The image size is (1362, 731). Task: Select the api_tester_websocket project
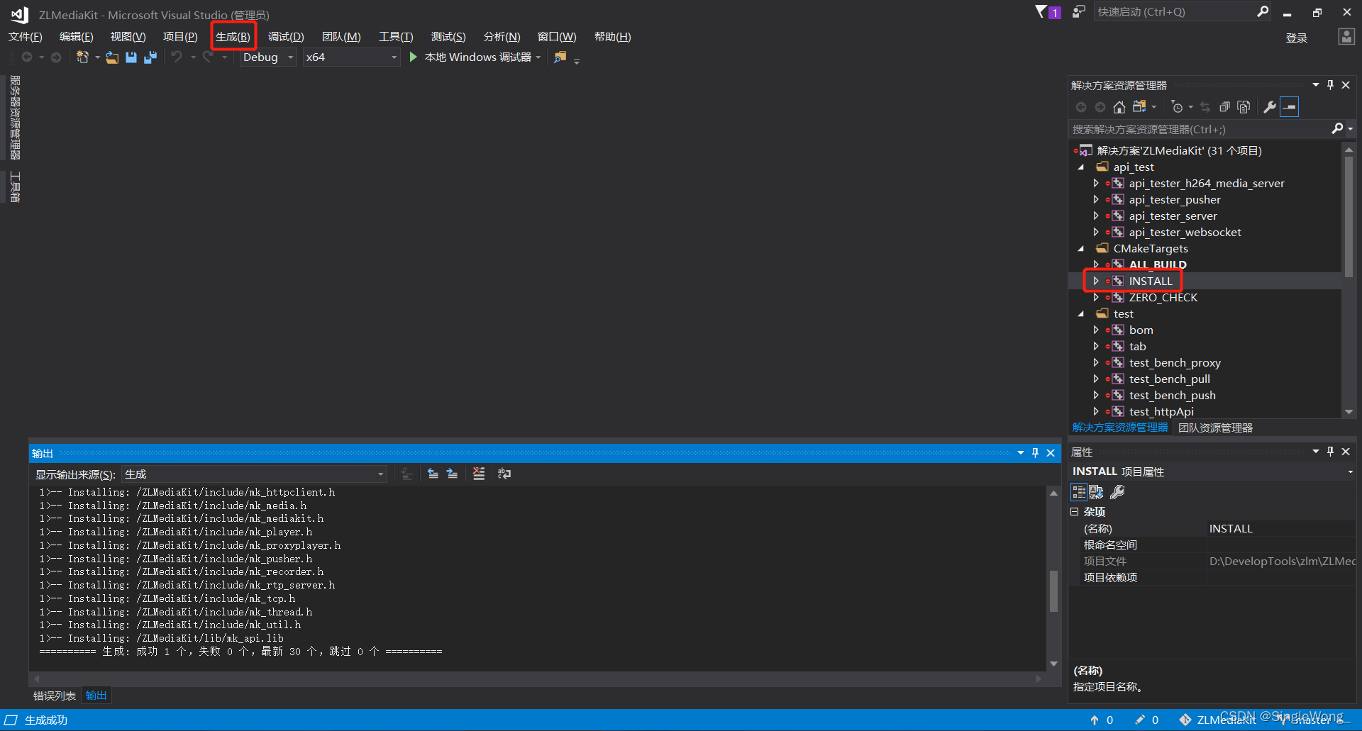click(x=1185, y=232)
